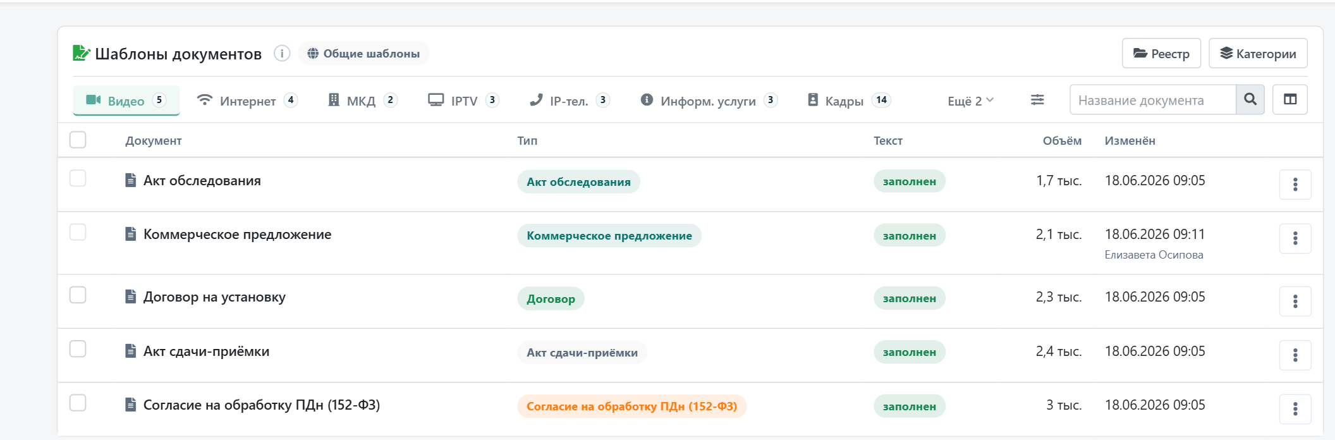
Task: Open the Коммерческое предложение document link
Action: [x=237, y=235]
